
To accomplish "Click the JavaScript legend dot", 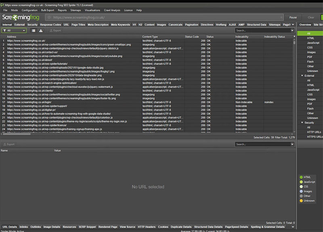I will pos(301,182).
